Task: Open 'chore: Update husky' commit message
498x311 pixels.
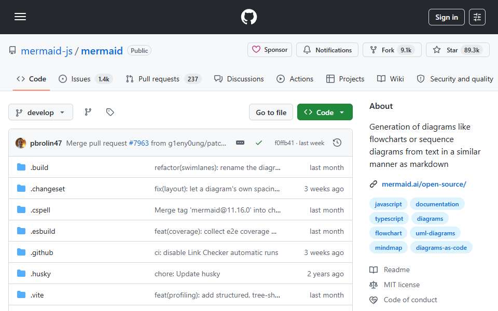Action: click(x=187, y=274)
